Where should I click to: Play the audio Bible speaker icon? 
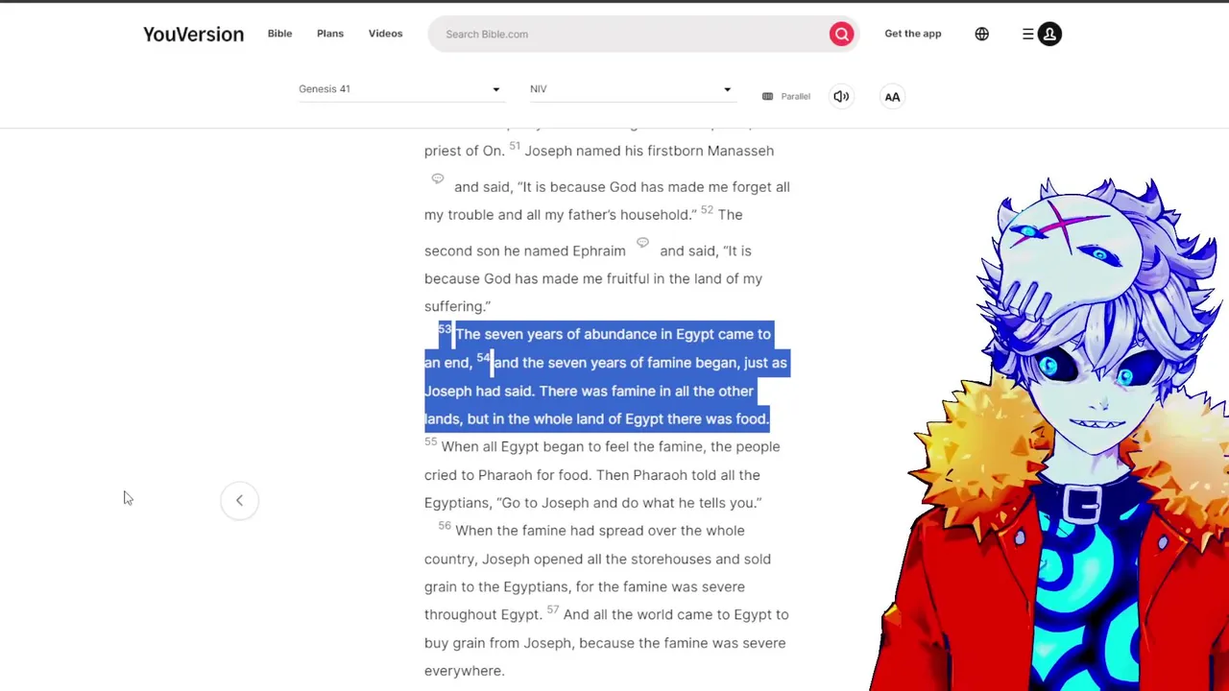(841, 96)
